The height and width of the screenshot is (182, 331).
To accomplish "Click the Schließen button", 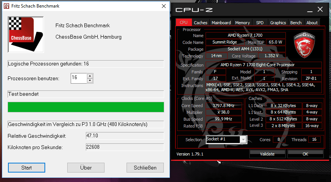I will click(145, 168).
